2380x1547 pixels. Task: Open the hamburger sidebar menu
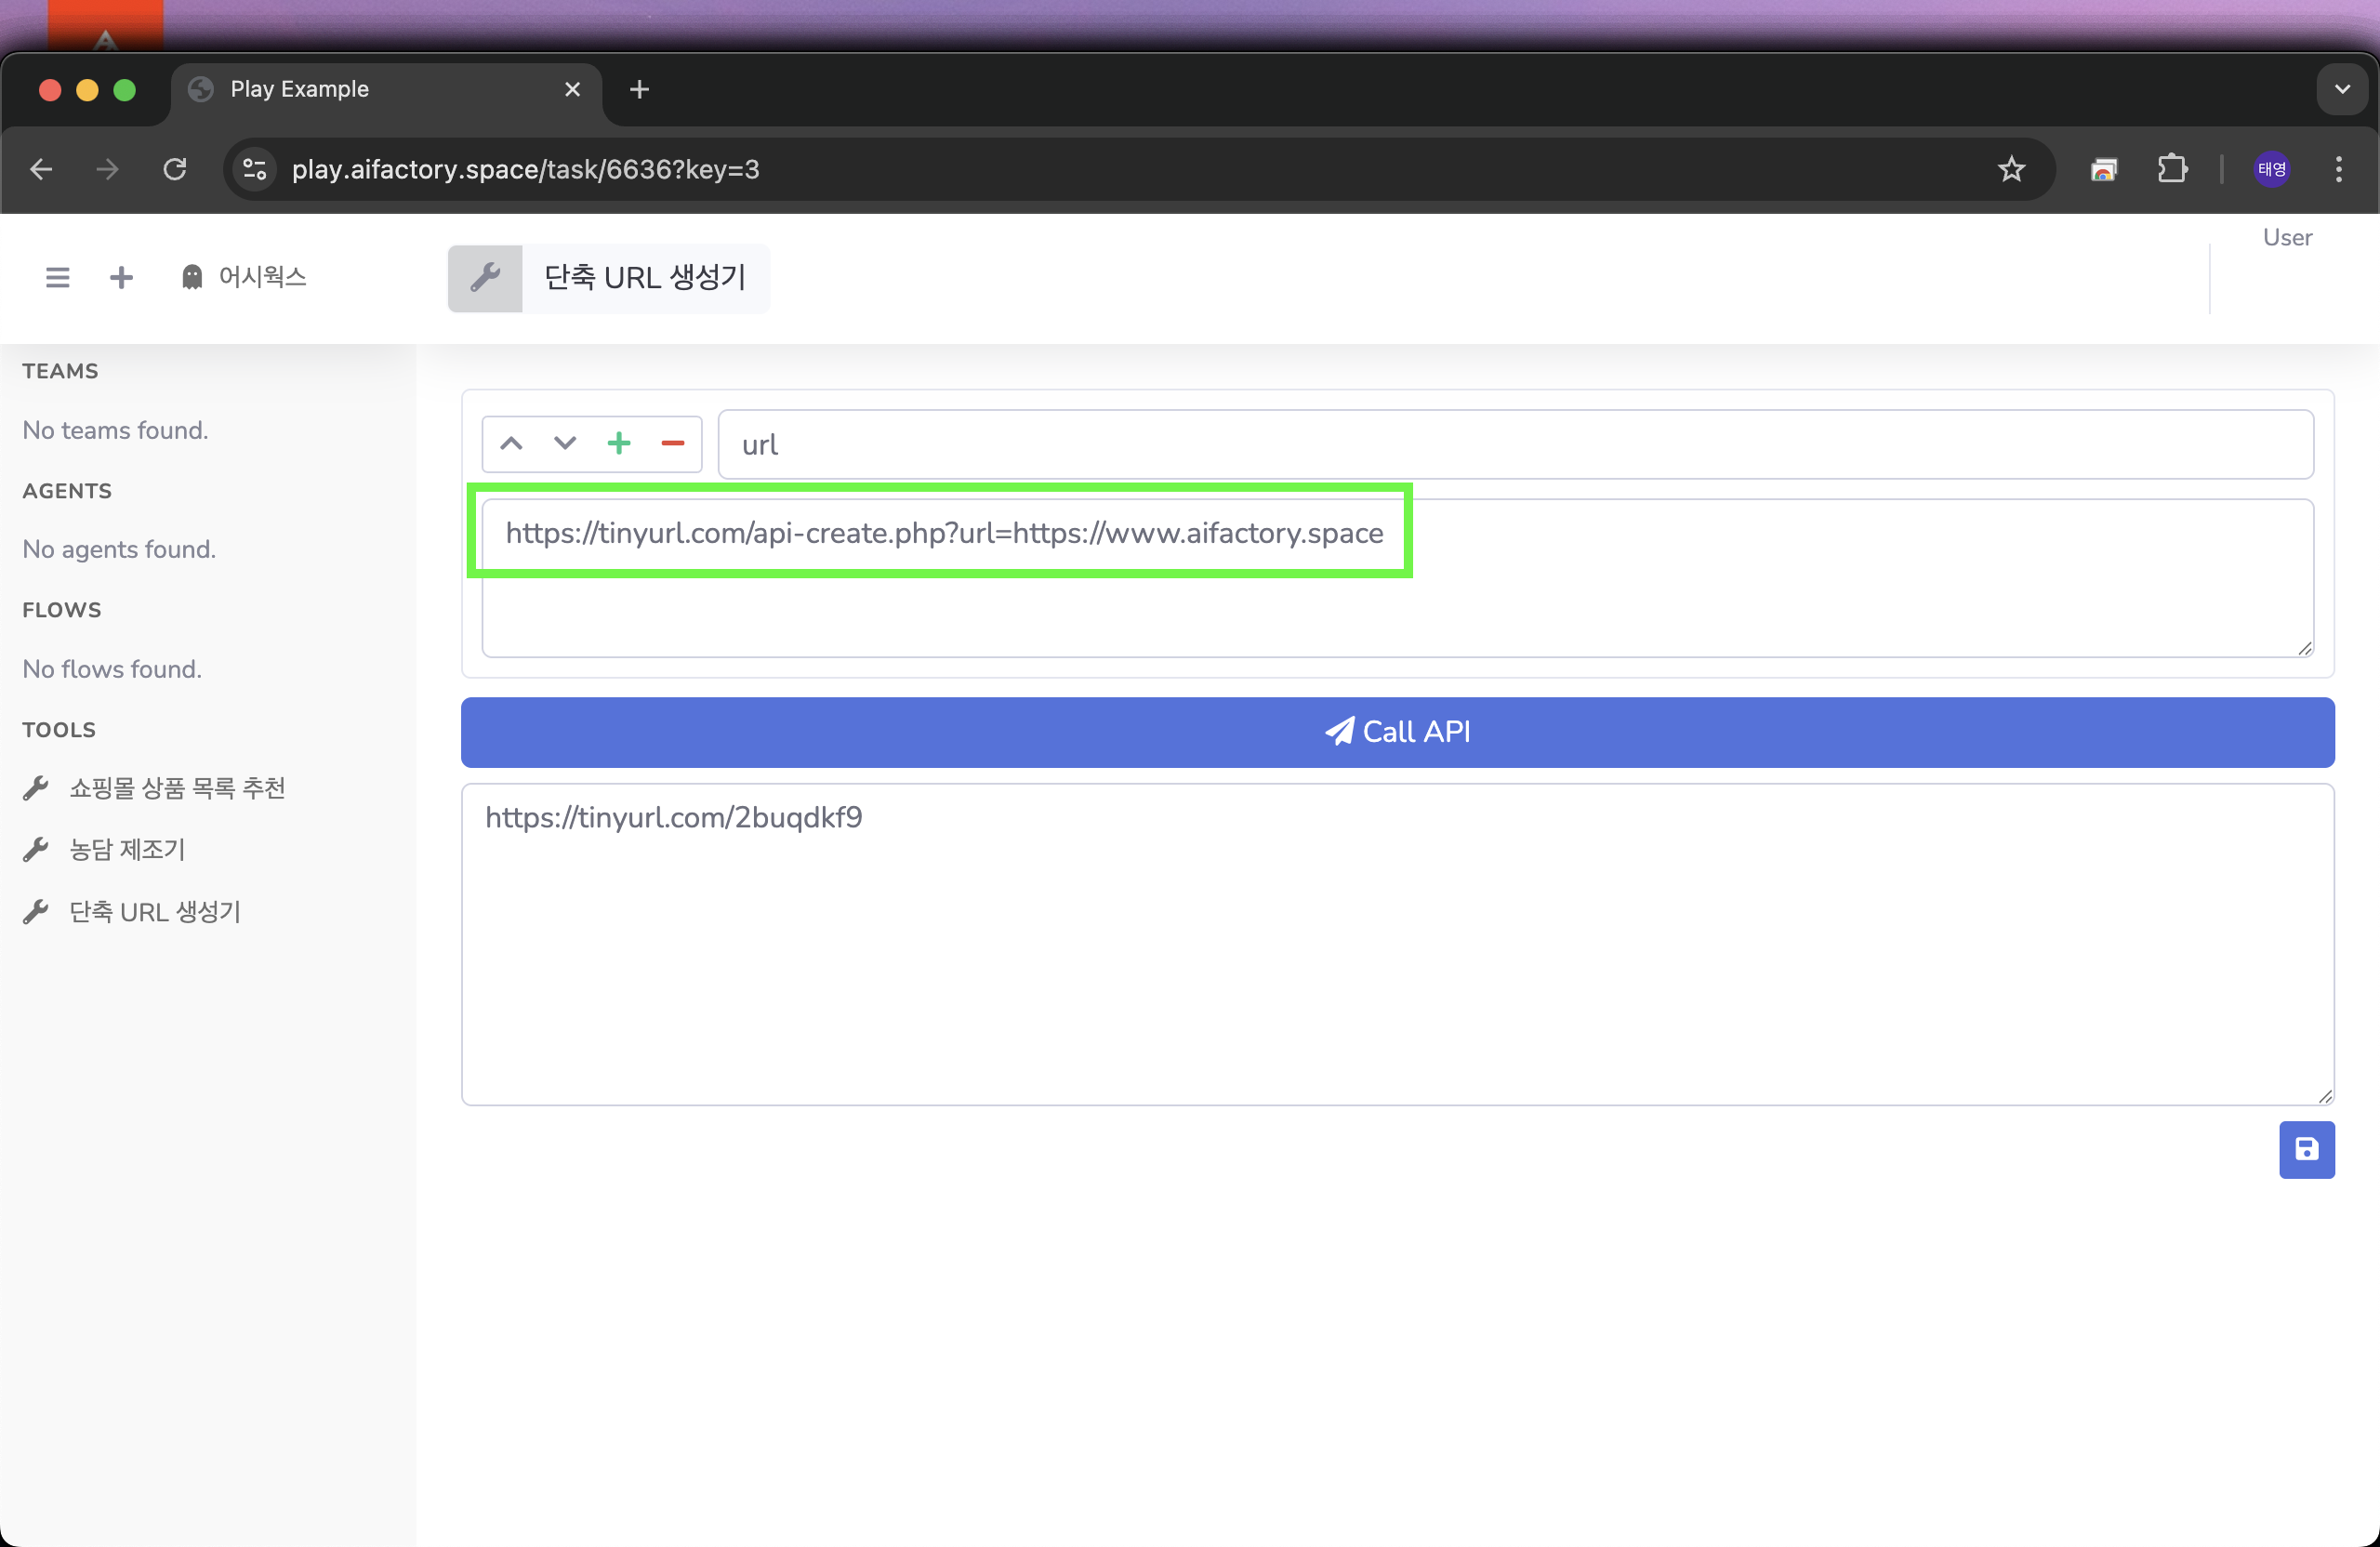(58, 277)
